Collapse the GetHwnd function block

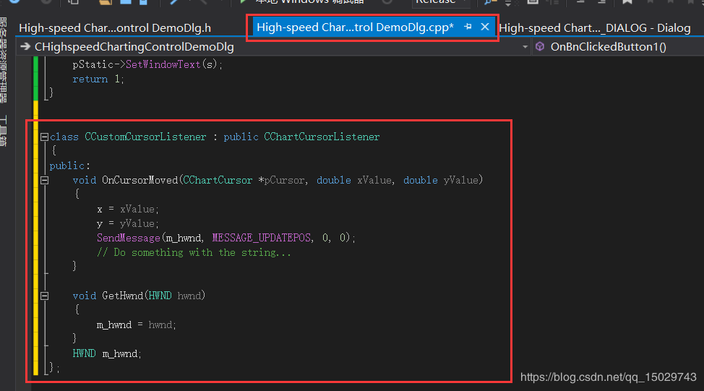click(44, 296)
